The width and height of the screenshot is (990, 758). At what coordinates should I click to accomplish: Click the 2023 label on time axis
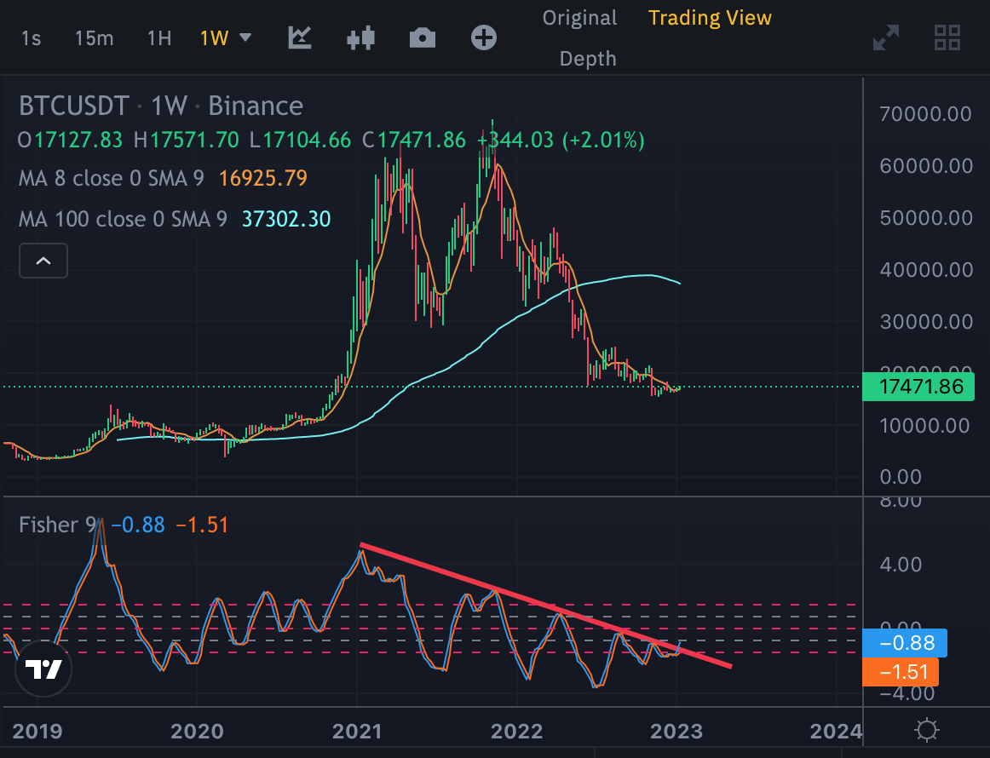(x=676, y=732)
